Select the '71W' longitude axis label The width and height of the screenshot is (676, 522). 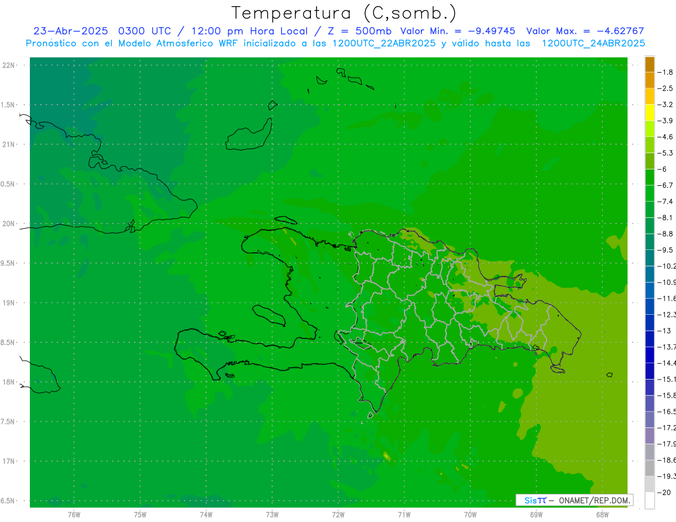coord(404,514)
